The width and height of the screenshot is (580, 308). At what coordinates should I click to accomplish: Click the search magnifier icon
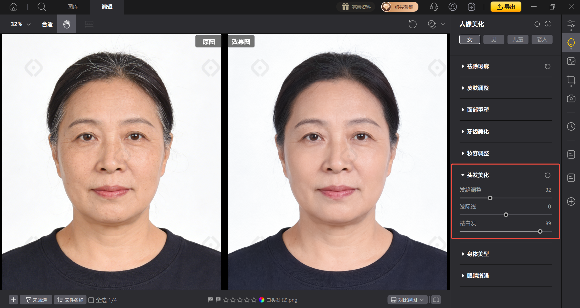click(x=41, y=7)
